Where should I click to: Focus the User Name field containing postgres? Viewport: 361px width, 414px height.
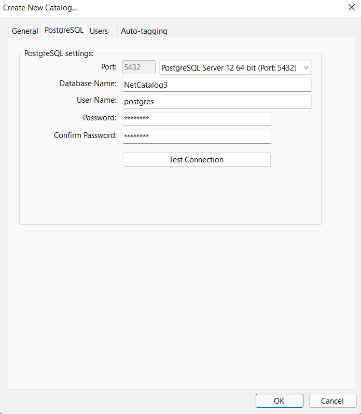pyautogui.click(x=217, y=102)
